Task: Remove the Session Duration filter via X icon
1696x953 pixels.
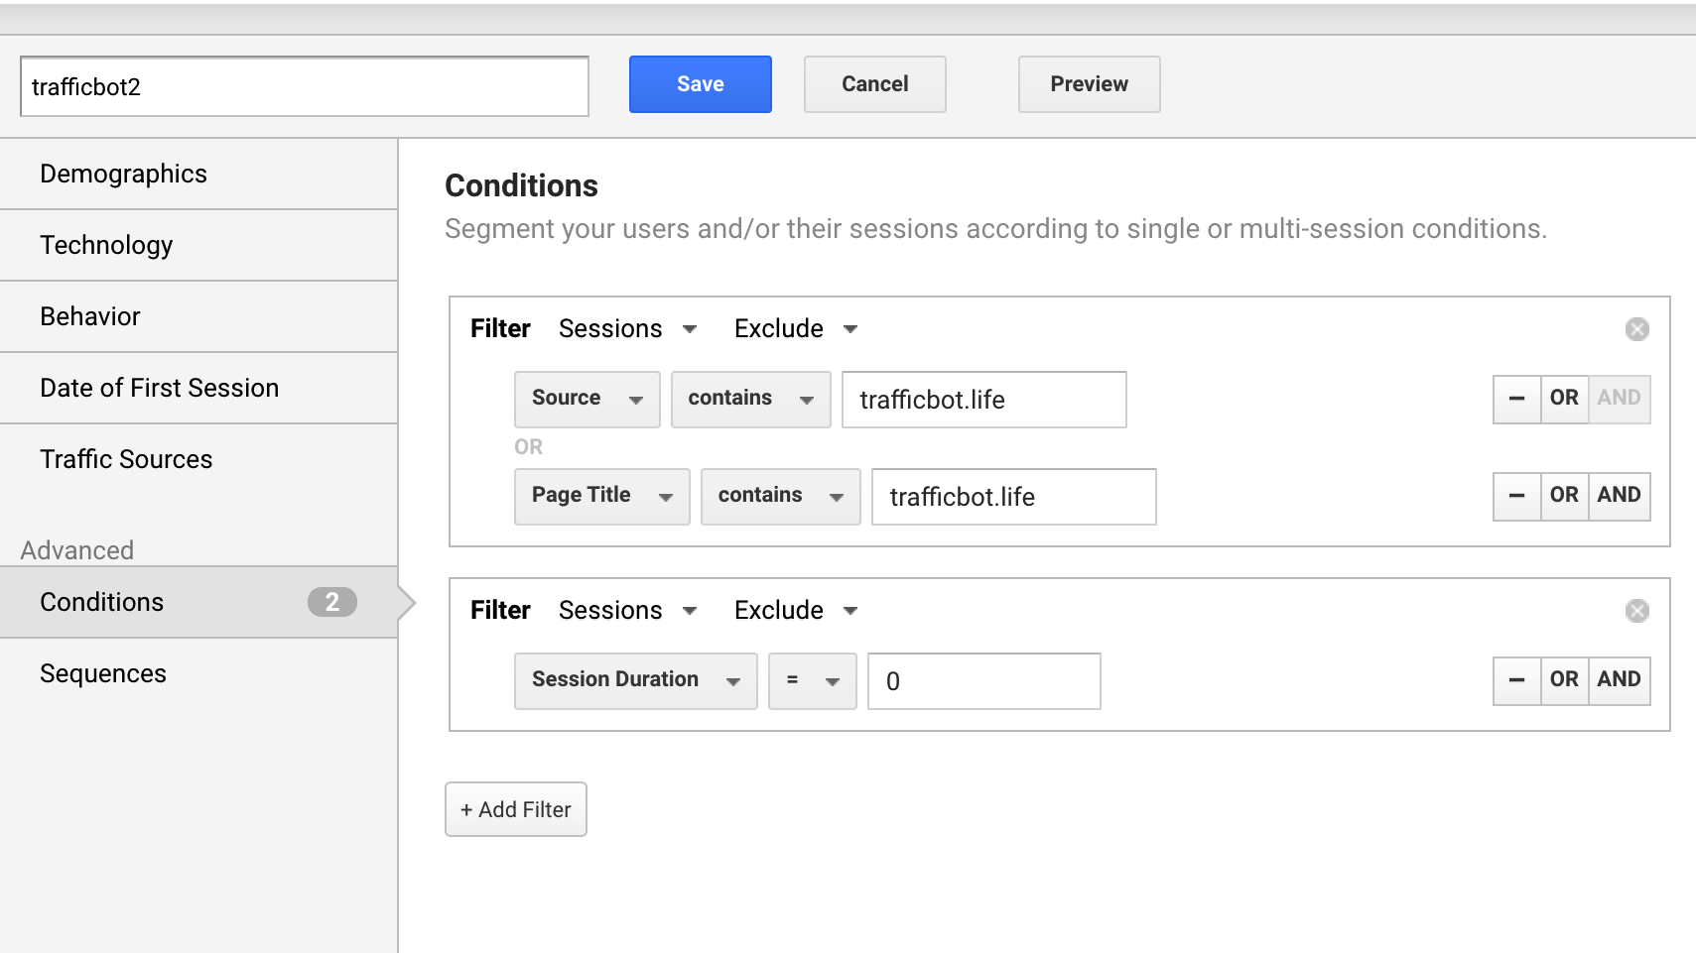Action: (x=1636, y=611)
